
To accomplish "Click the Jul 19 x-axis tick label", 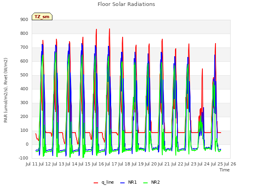I will pos(138,164).
